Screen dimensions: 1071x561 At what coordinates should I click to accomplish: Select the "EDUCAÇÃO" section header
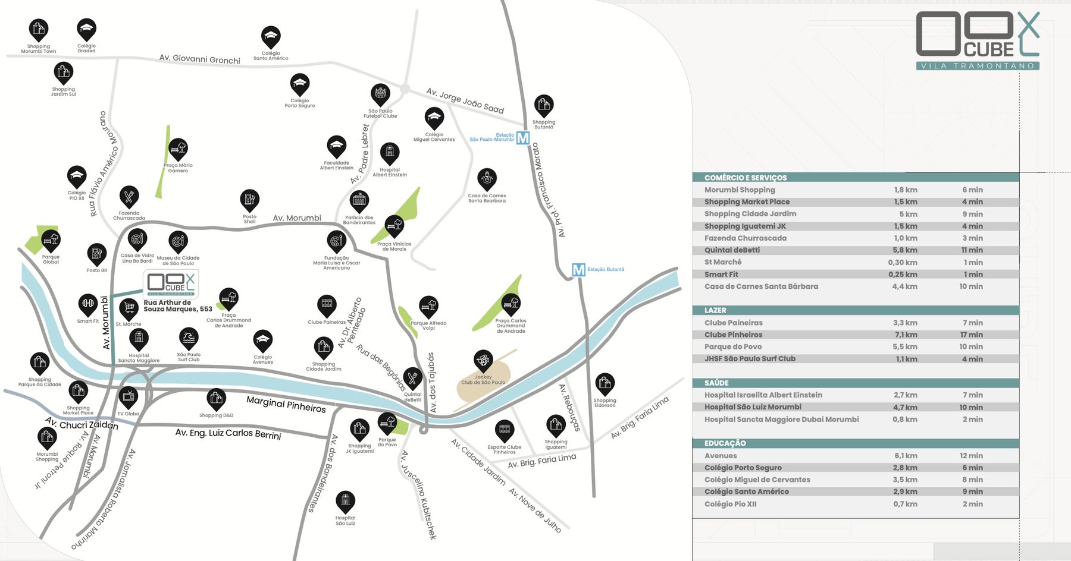(856, 443)
